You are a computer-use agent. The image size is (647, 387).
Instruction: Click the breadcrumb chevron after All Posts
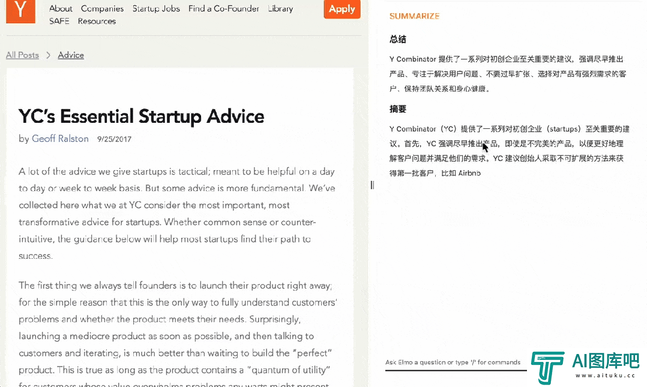pyautogui.click(x=48, y=55)
